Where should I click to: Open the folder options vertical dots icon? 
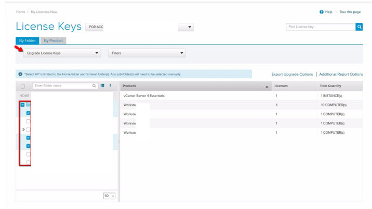point(110,86)
